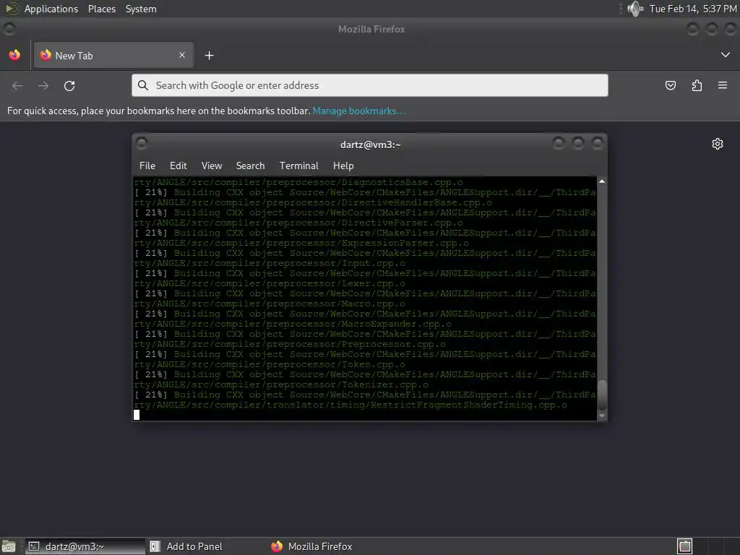The image size is (740, 555).
Task: Reload the current page
Action: [69, 86]
